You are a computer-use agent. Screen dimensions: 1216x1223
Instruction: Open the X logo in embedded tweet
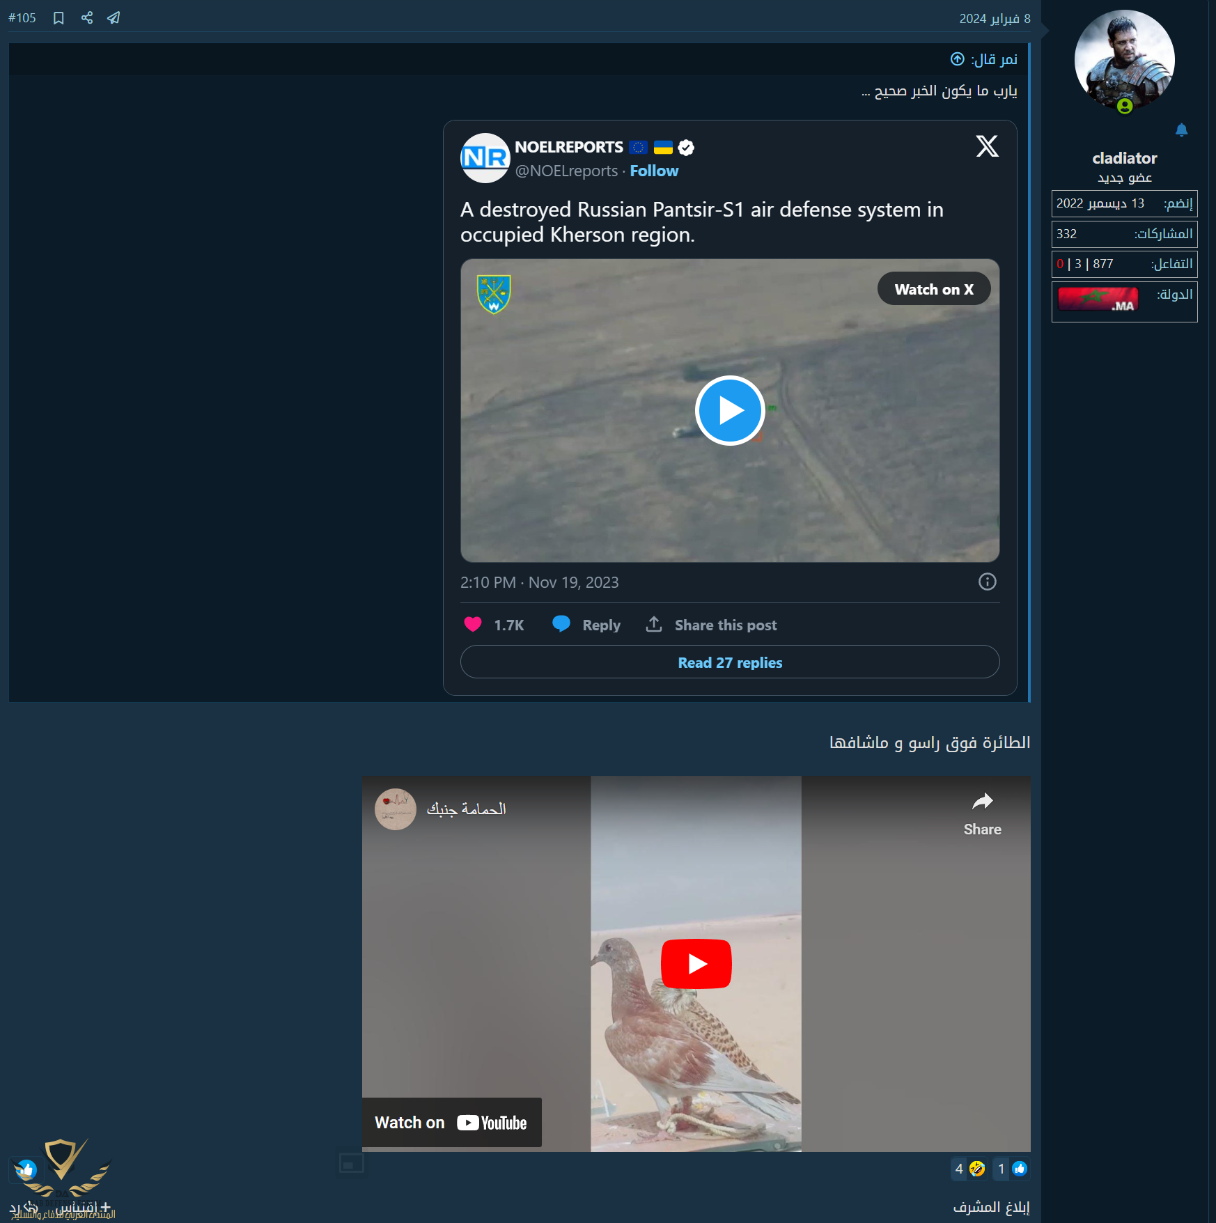pos(986,146)
